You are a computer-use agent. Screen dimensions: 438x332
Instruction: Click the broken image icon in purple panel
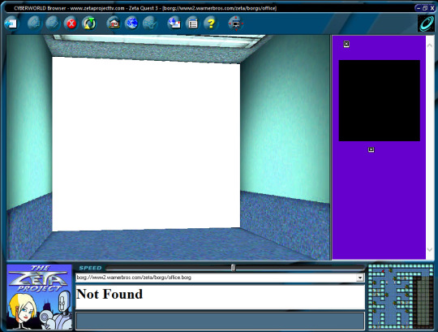coord(346,44)
